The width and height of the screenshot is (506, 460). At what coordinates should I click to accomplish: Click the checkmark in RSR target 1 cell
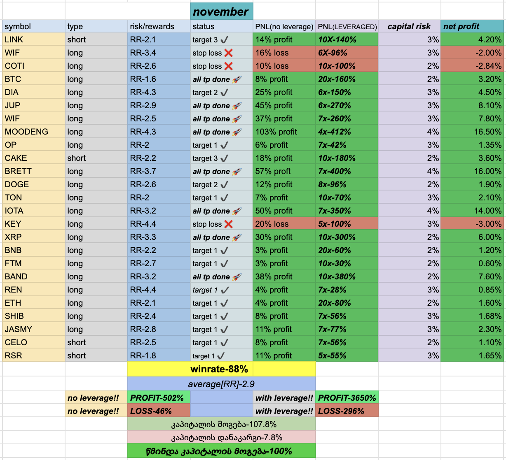pos(220,356)
